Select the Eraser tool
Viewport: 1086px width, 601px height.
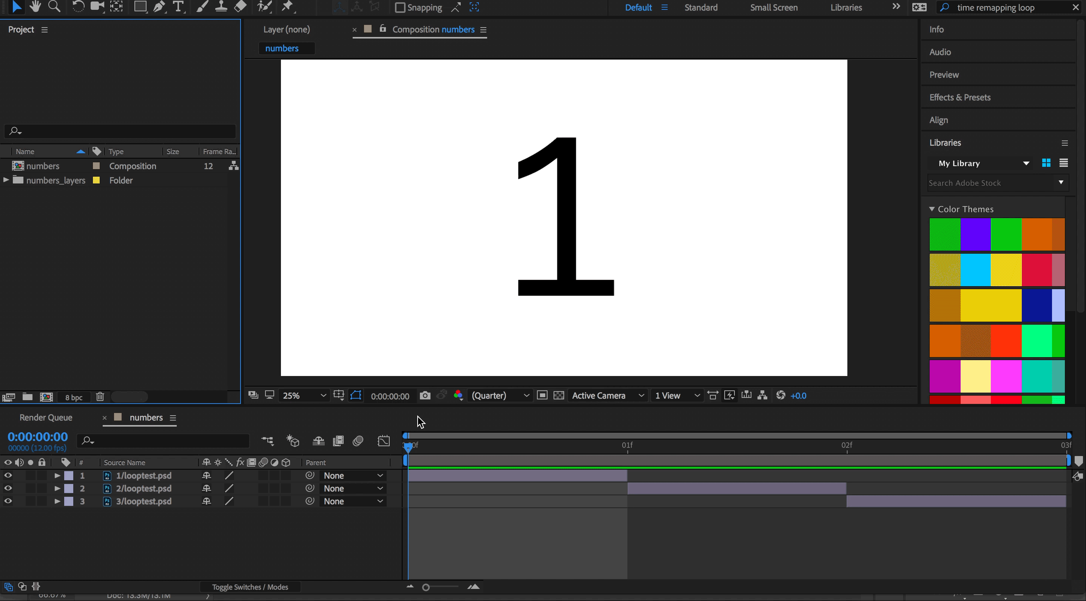click(x=240, y=7)
